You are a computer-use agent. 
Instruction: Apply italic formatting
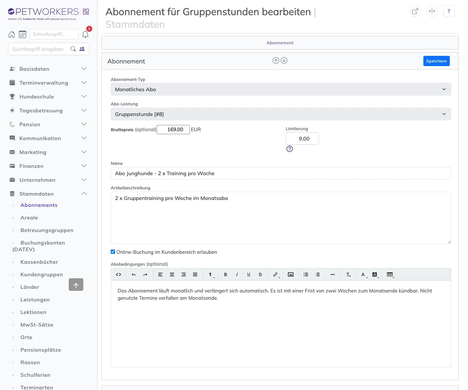(x=237, y=274)
